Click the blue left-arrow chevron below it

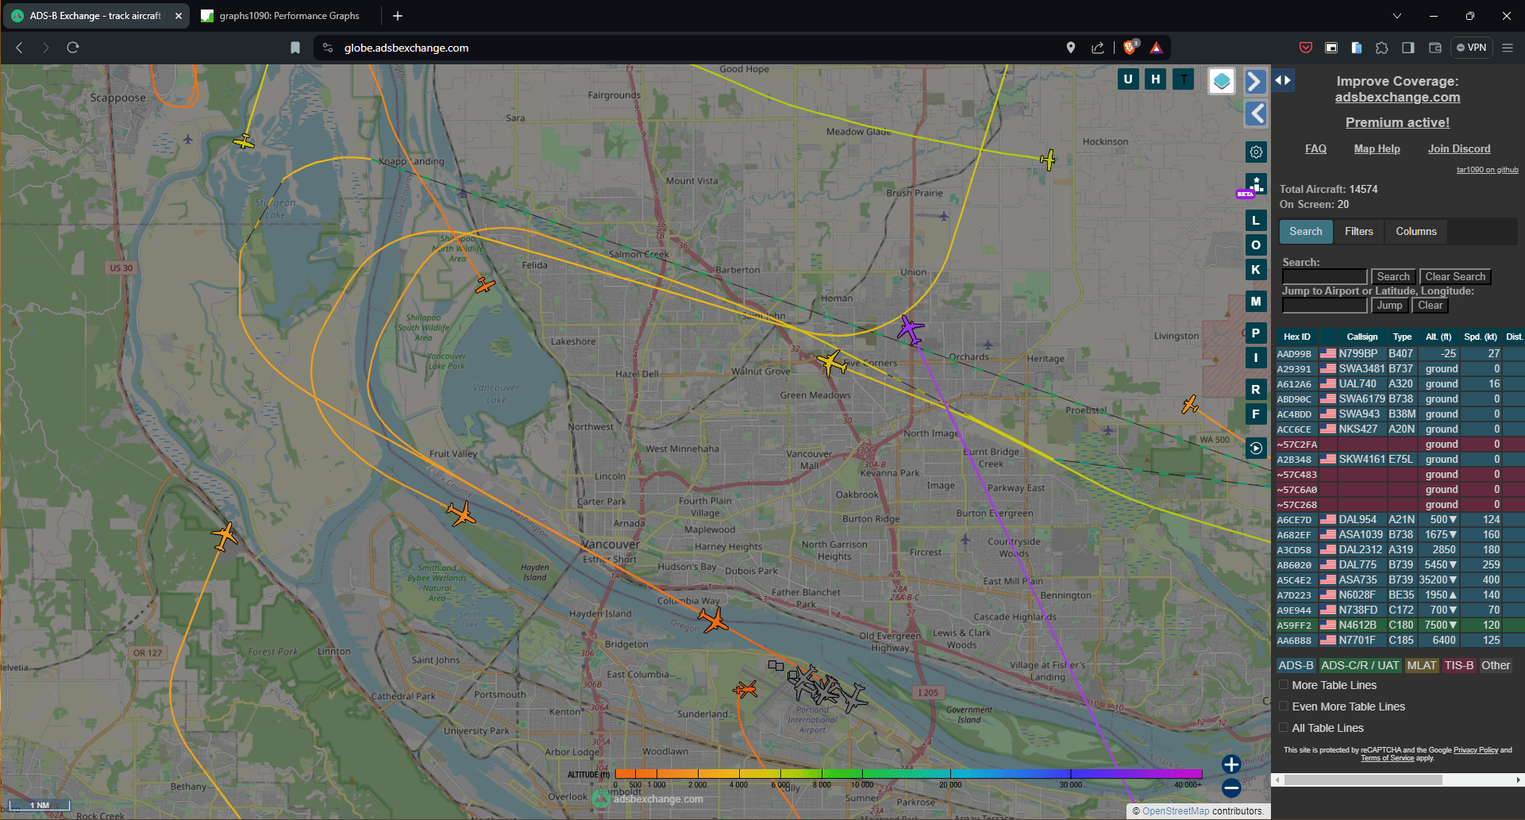(1255, 114)
